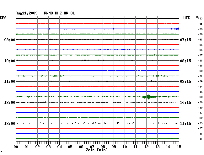Select minute 03 on the time axis
This screenshot has height=155, width=204.
(x=49, y=147)
